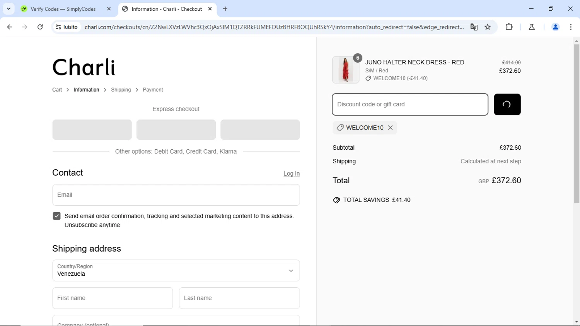This screenshot has width=580, height=326.
Task: Click the vertical page scrollbar
Action: 577,124
